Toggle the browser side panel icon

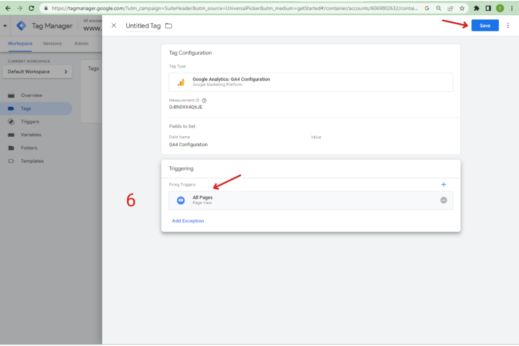488,8
